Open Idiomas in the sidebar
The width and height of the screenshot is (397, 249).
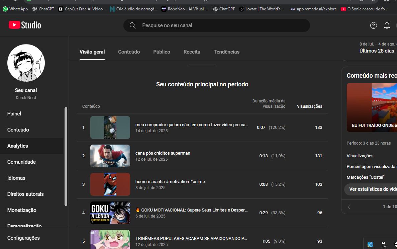[32, 178]
